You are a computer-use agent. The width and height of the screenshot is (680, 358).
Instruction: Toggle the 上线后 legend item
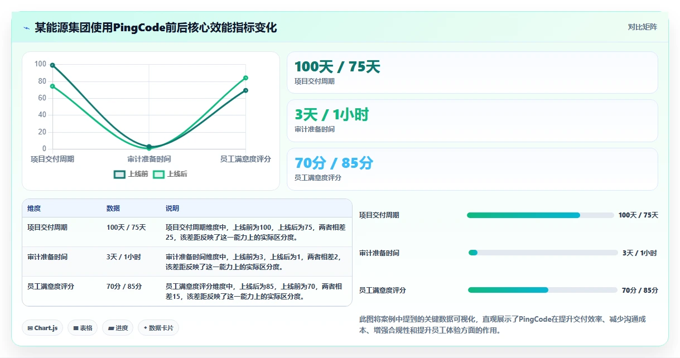[170, 174]
